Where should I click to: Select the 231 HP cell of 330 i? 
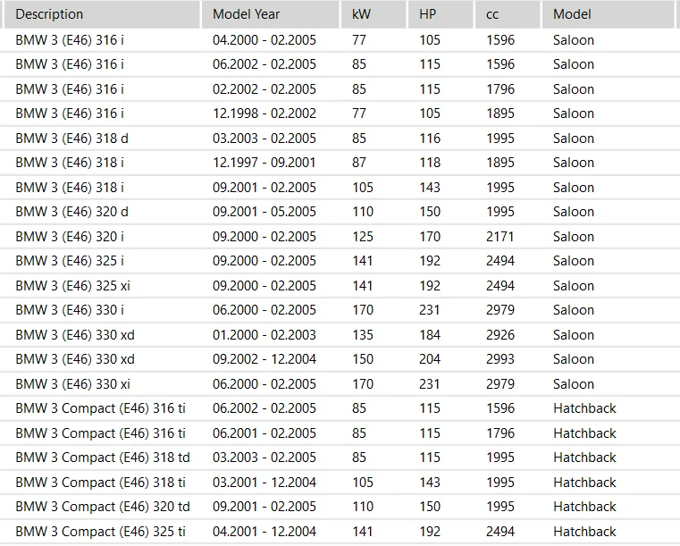(429, 310)
